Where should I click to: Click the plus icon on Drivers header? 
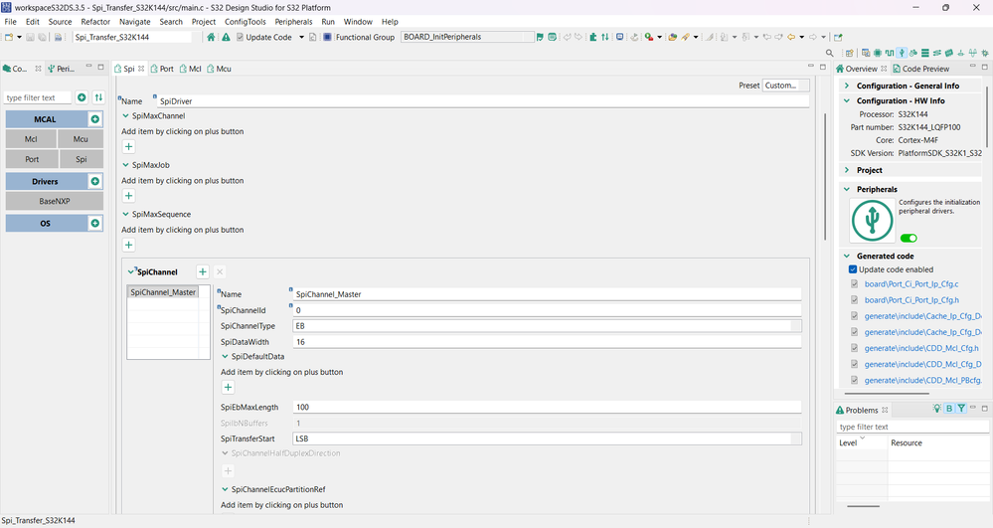coord(95,181)
